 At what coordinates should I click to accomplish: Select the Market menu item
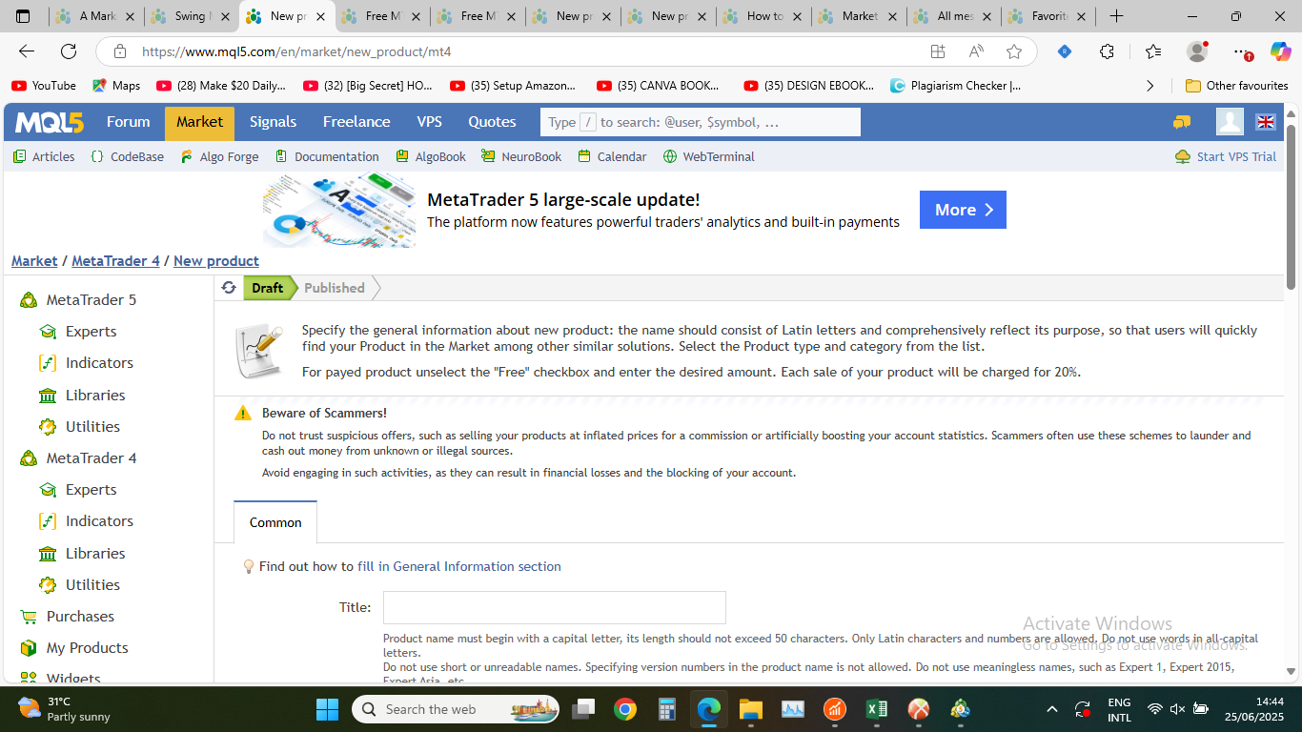pyautogui.click(x=199, y=122)
